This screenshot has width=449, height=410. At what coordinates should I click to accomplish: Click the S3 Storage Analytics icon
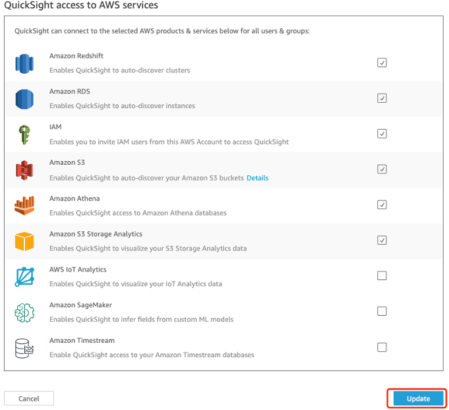pyautogui.click(x=24, y=241)
